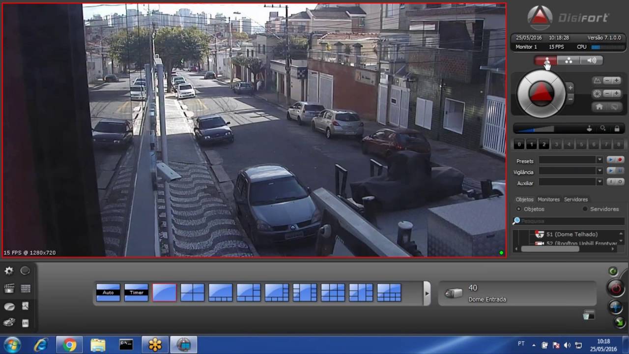Screen dimensions: 629x354
Task: Click the round dark button beside gear
Action: coord(25,271)
